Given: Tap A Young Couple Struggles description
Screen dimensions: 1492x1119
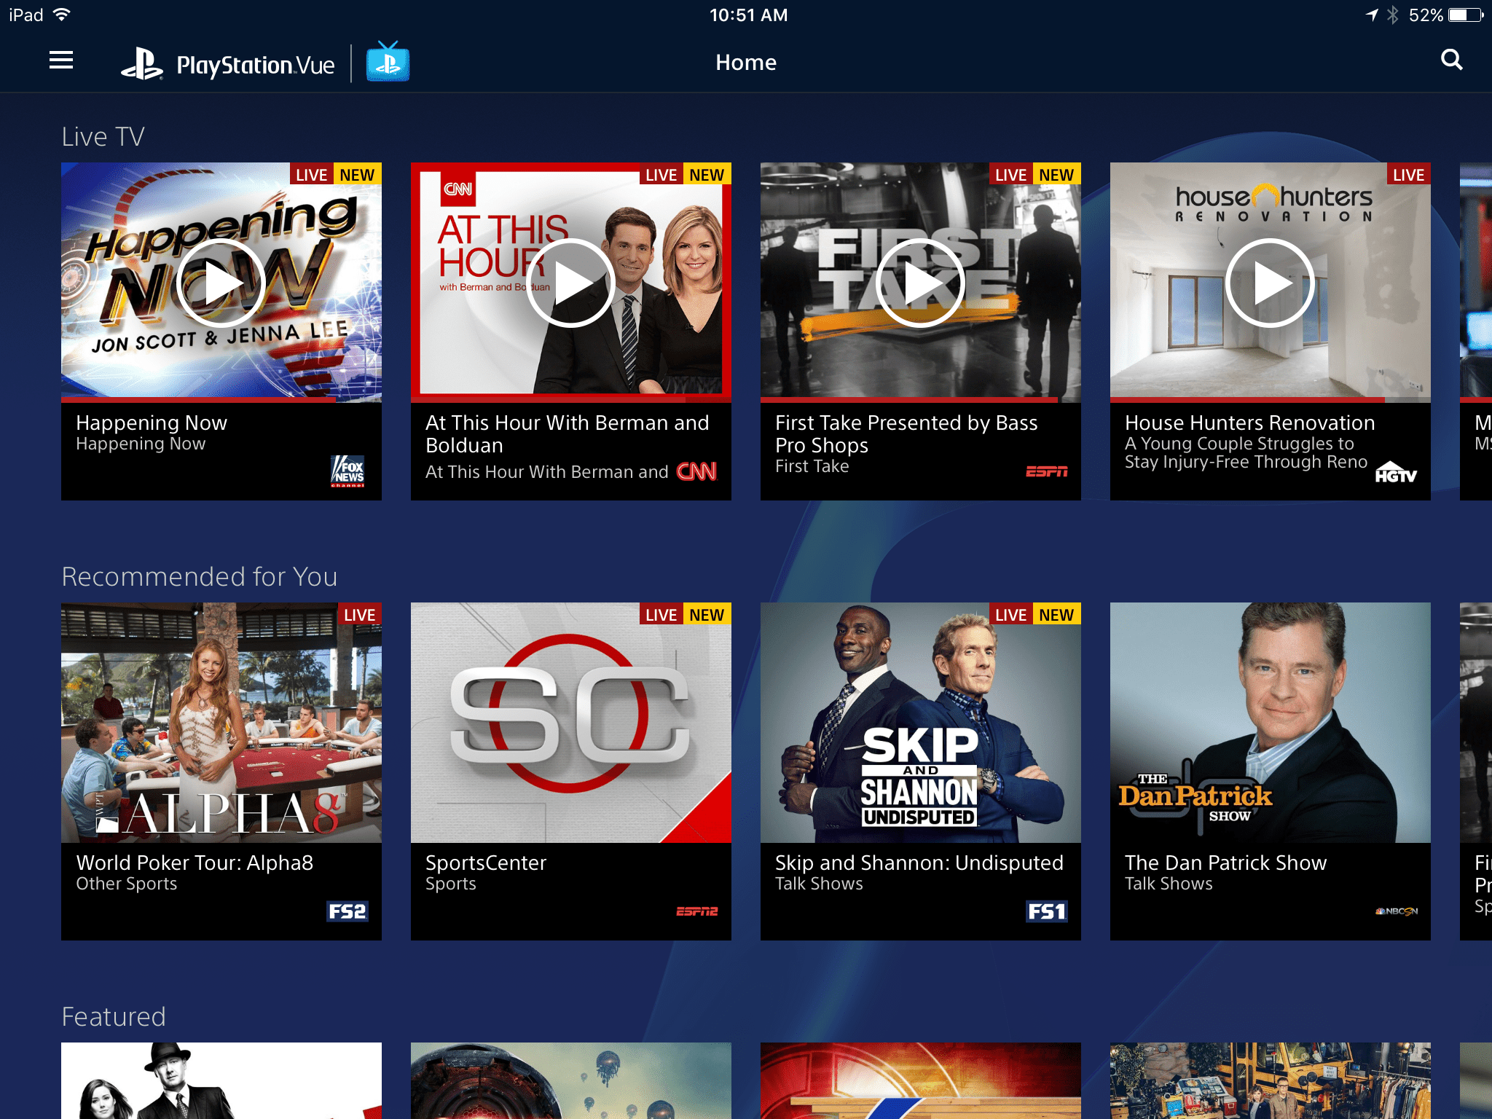Looking at the screenshot, I should click(1246, 452).
